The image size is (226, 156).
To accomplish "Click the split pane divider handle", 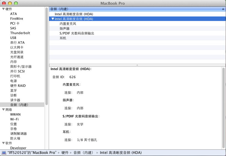I will click(x=137, y=65).
